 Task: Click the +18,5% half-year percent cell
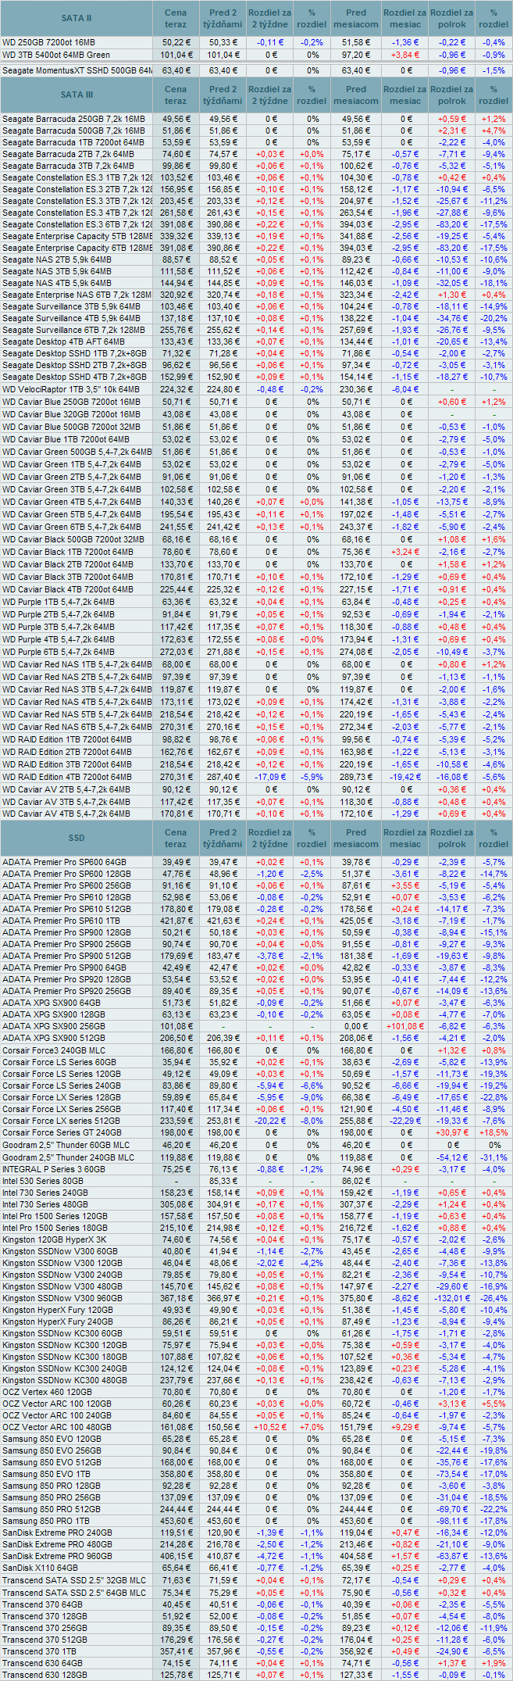493,1132
